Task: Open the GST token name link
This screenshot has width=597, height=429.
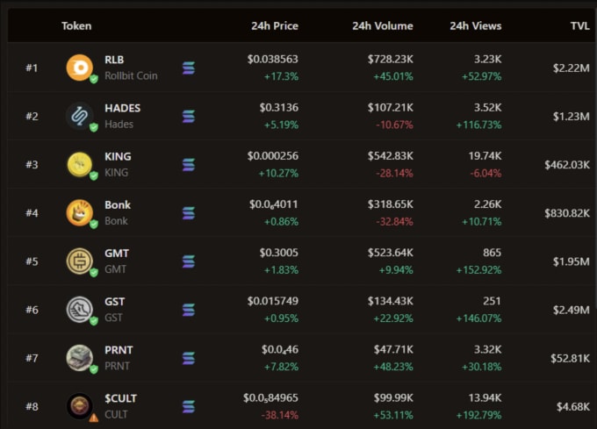Action: (x=115, y=302)
